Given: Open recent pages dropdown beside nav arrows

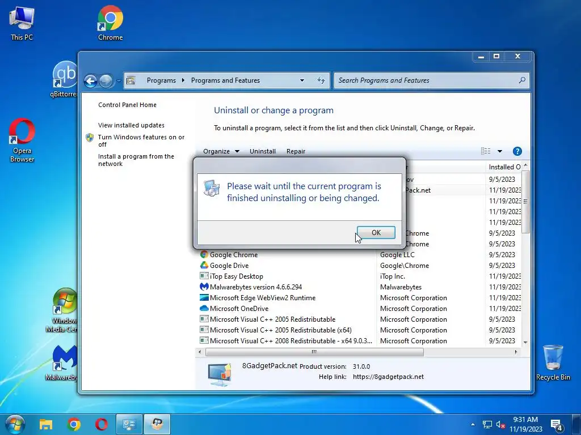Looking at the screenshot, I should pyautogui.click(x=119, y=80).
